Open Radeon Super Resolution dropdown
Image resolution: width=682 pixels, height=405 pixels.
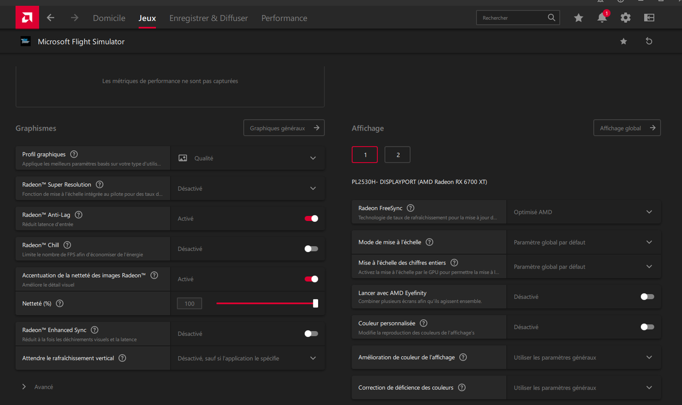click(248, 189)
